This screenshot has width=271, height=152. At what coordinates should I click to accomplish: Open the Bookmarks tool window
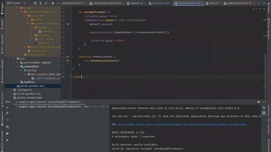(x=2, y=119)
